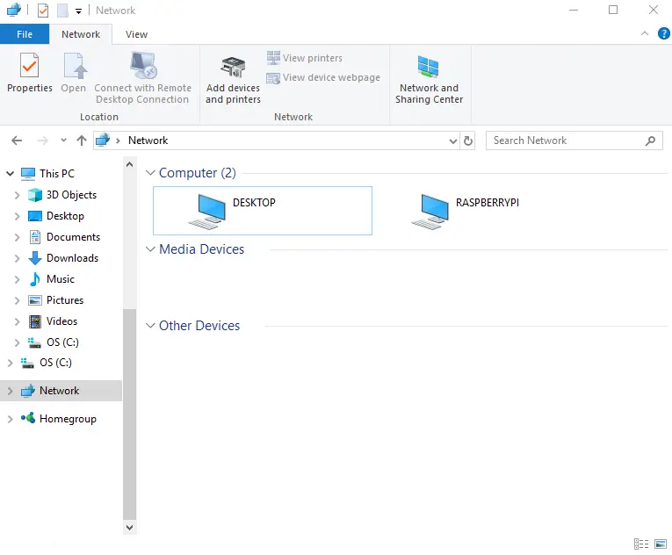672x555 pixels.
Task: Expand the Videos tree node
Action: click(18, 321)
